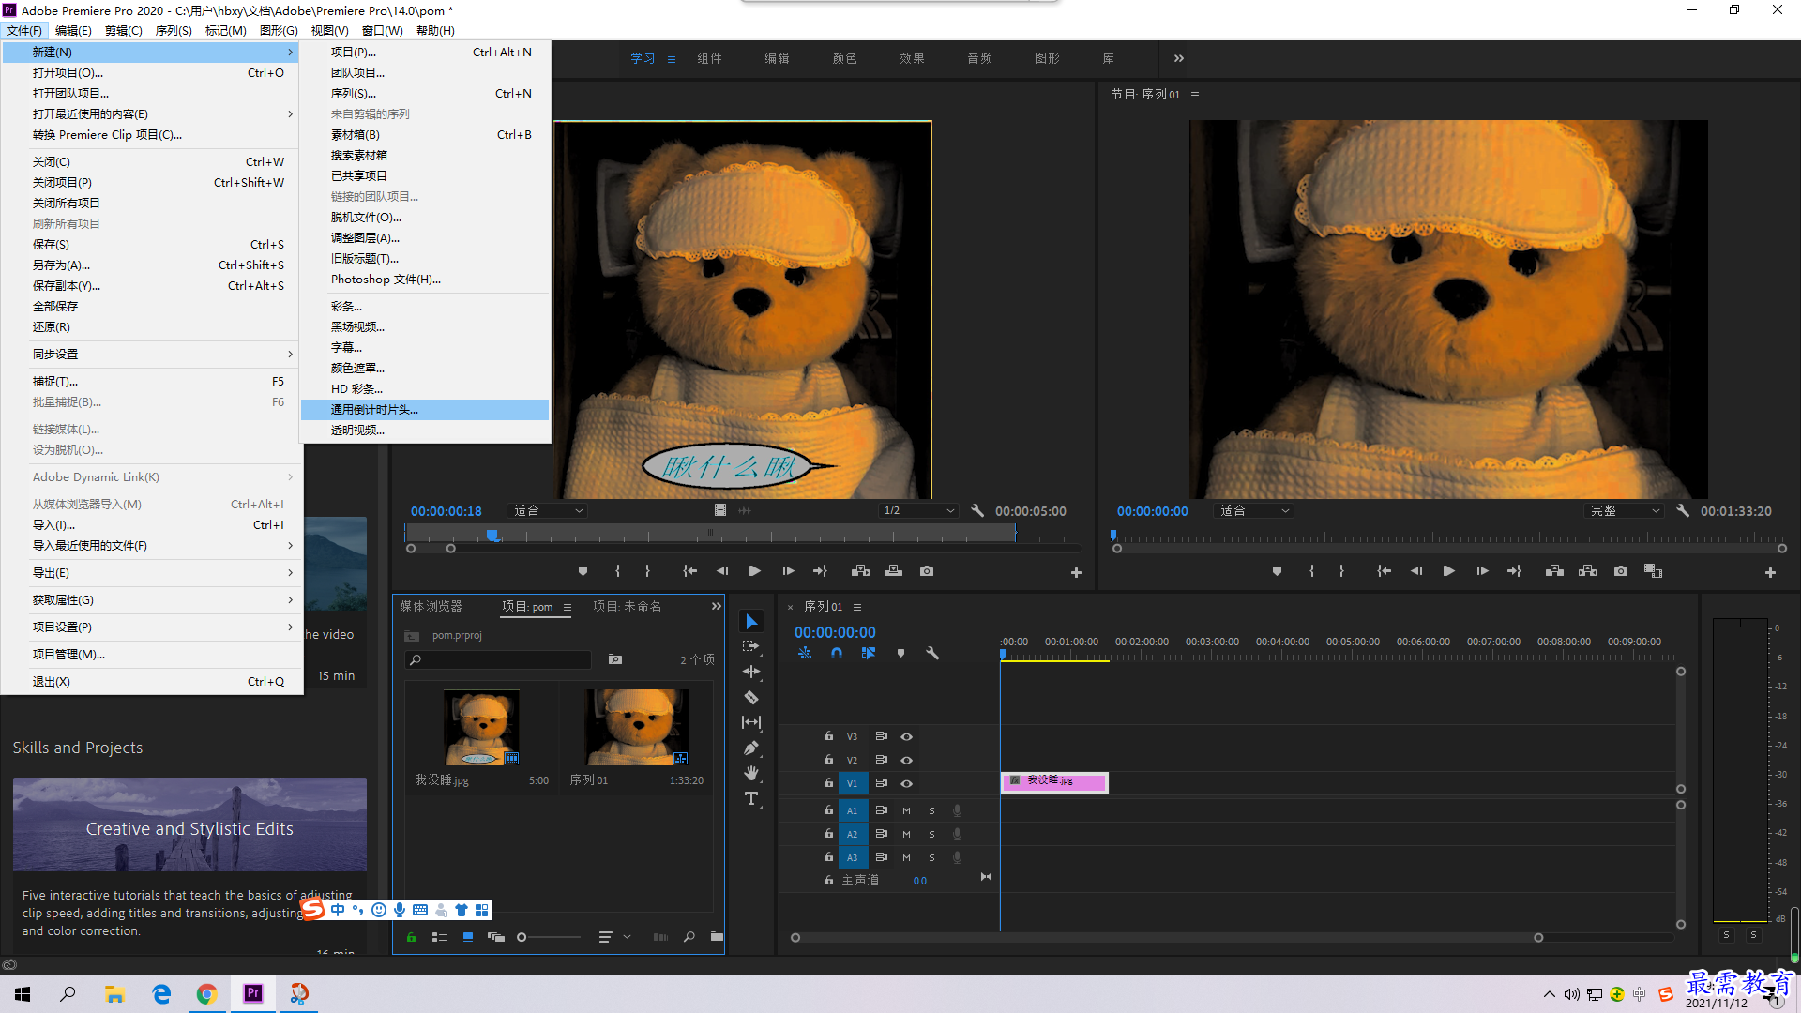Image resolution: width=1801 pixels, height=1013 pixels.
Task: Switch project panel to list view
Action: (439, 937)
